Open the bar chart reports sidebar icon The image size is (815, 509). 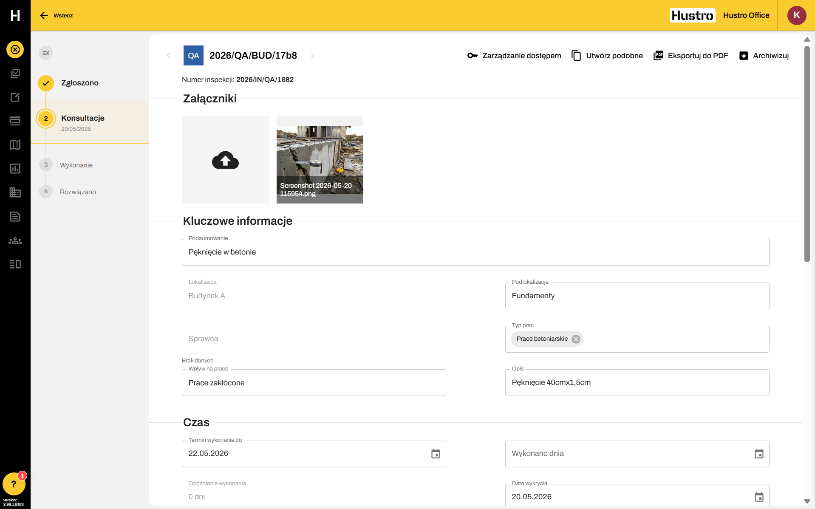(x=15, y=169)
